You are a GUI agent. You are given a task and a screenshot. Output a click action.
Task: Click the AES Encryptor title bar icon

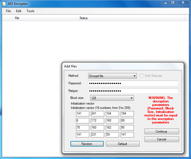4,4
